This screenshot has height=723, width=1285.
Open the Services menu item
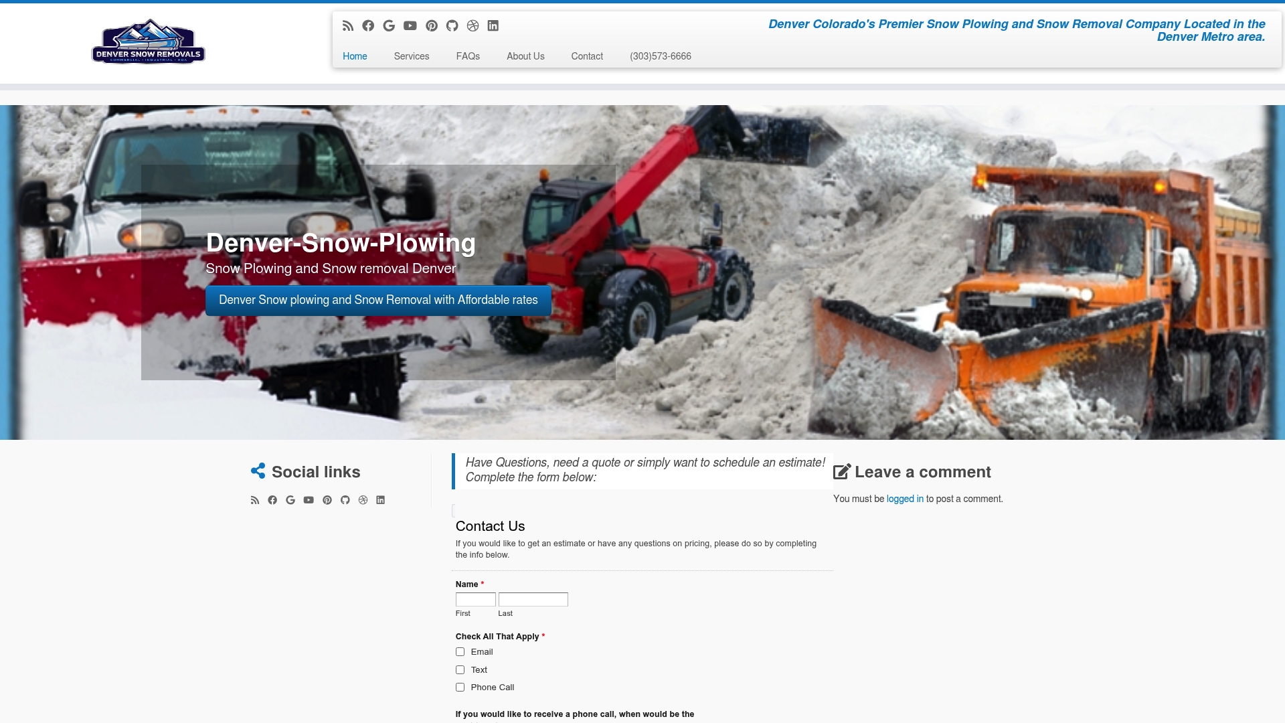[x=412, y=56]
